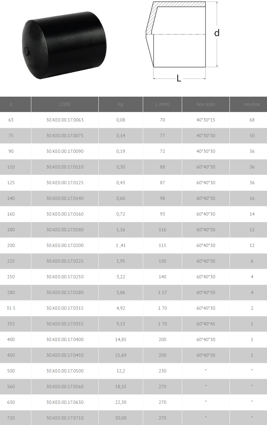This screenshot has width=267, height=425.
Task: Click weight value 3,86
Action: (121, 293)
